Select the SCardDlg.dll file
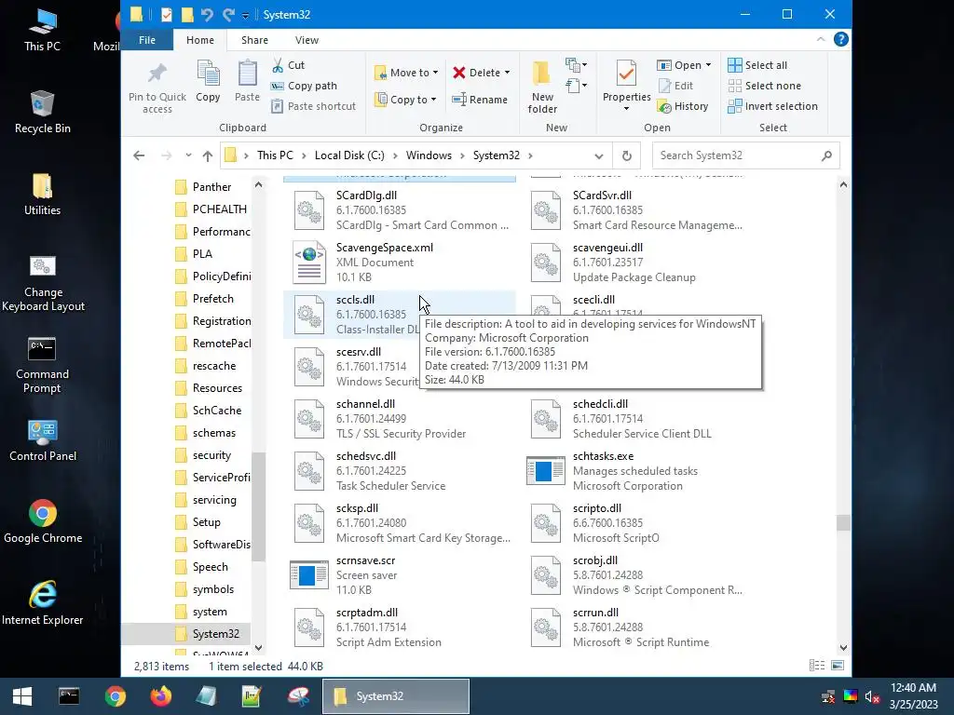The width and height of the screenshot is (954, 715). tap(400, 210)
